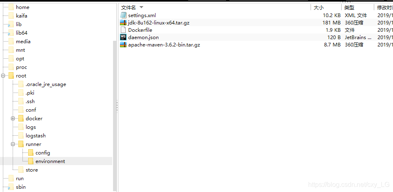Click the 1.9 KB size cell
This screenshot has height=192, width=393.
pos(333,30)
